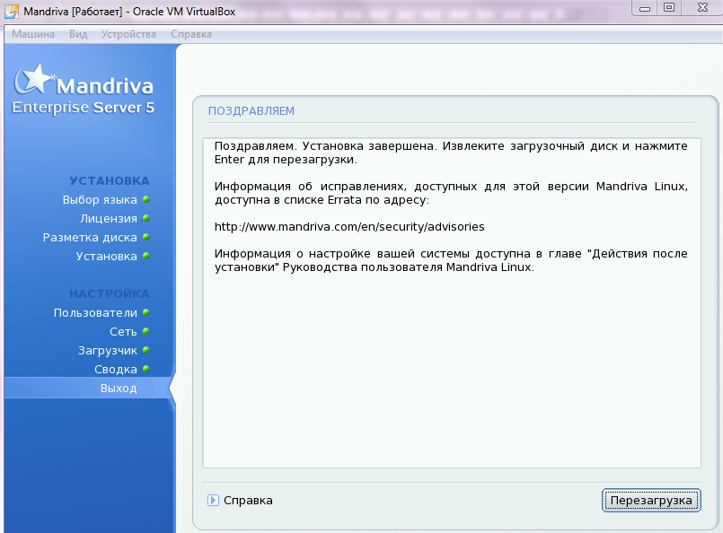Select the Сеть step
The height and width of the screenshot is (533, 723).
pos(123,332)
